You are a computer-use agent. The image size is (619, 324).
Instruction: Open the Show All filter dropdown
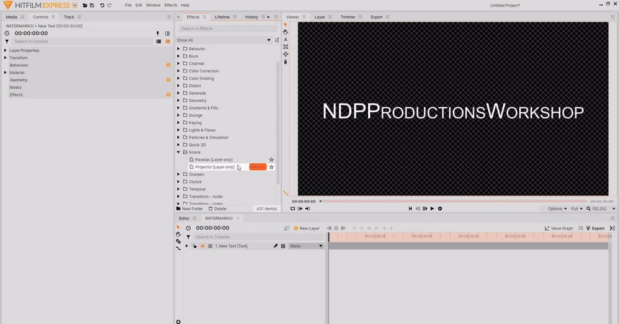click(224, 40)
